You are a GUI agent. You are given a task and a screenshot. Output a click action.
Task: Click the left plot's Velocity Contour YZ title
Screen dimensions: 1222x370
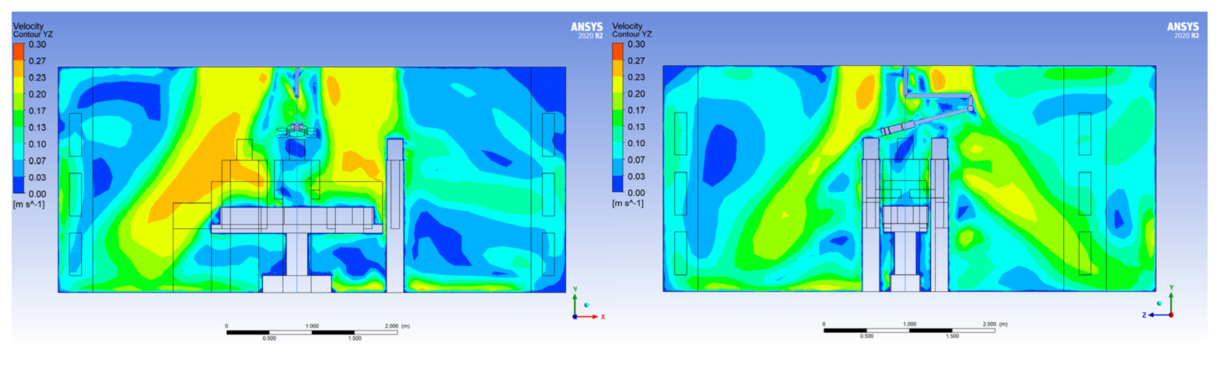click(32, 30)
